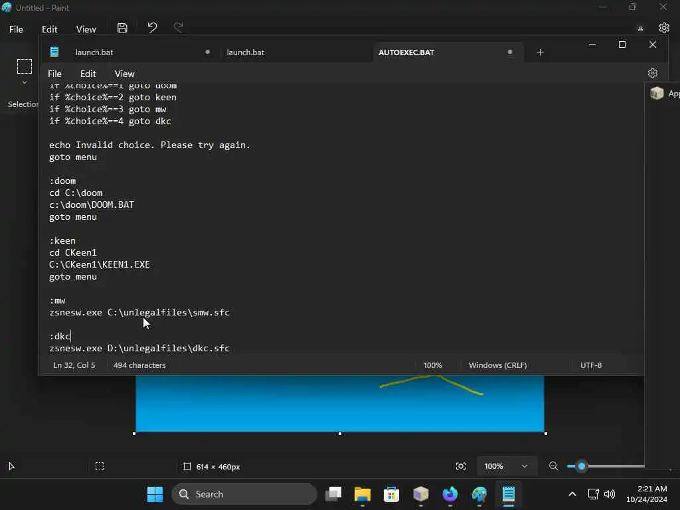The height and width of the screenshot is (510, 680).
Task: Switch to Paint on taskbar
Action: tap(479, 494)
